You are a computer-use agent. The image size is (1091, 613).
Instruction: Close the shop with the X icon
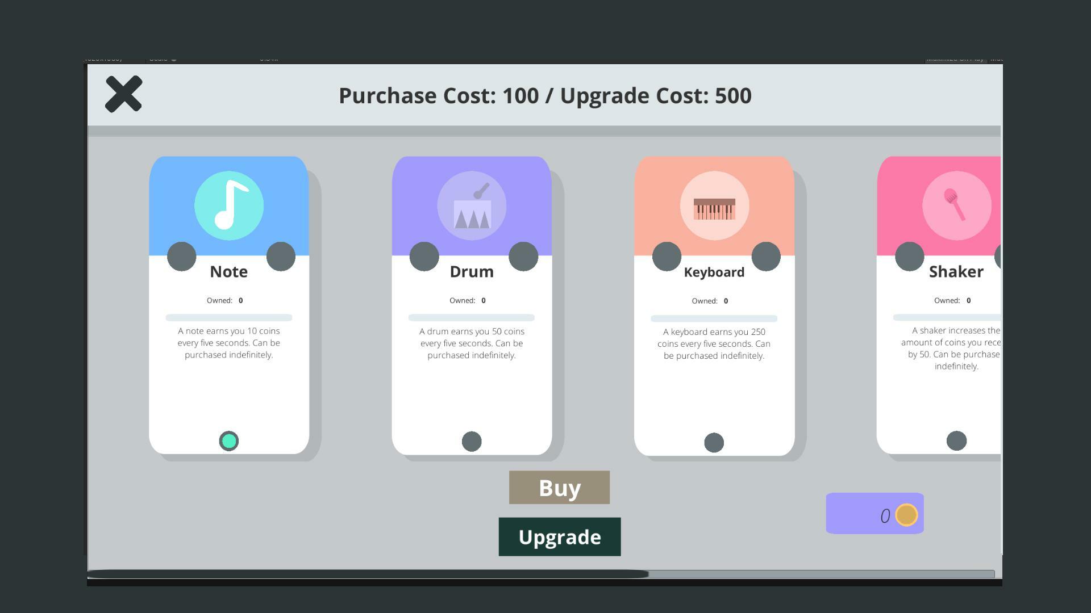pyautogui.click(x=123, y=94)
